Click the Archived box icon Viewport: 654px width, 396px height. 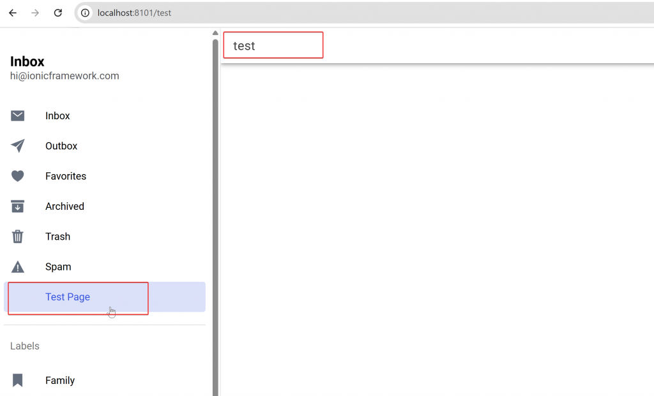tap(18, 207)
